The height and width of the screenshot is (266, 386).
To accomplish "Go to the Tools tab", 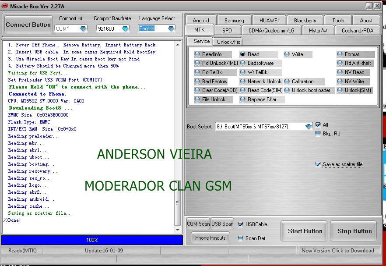I will [x=338, y=20].
